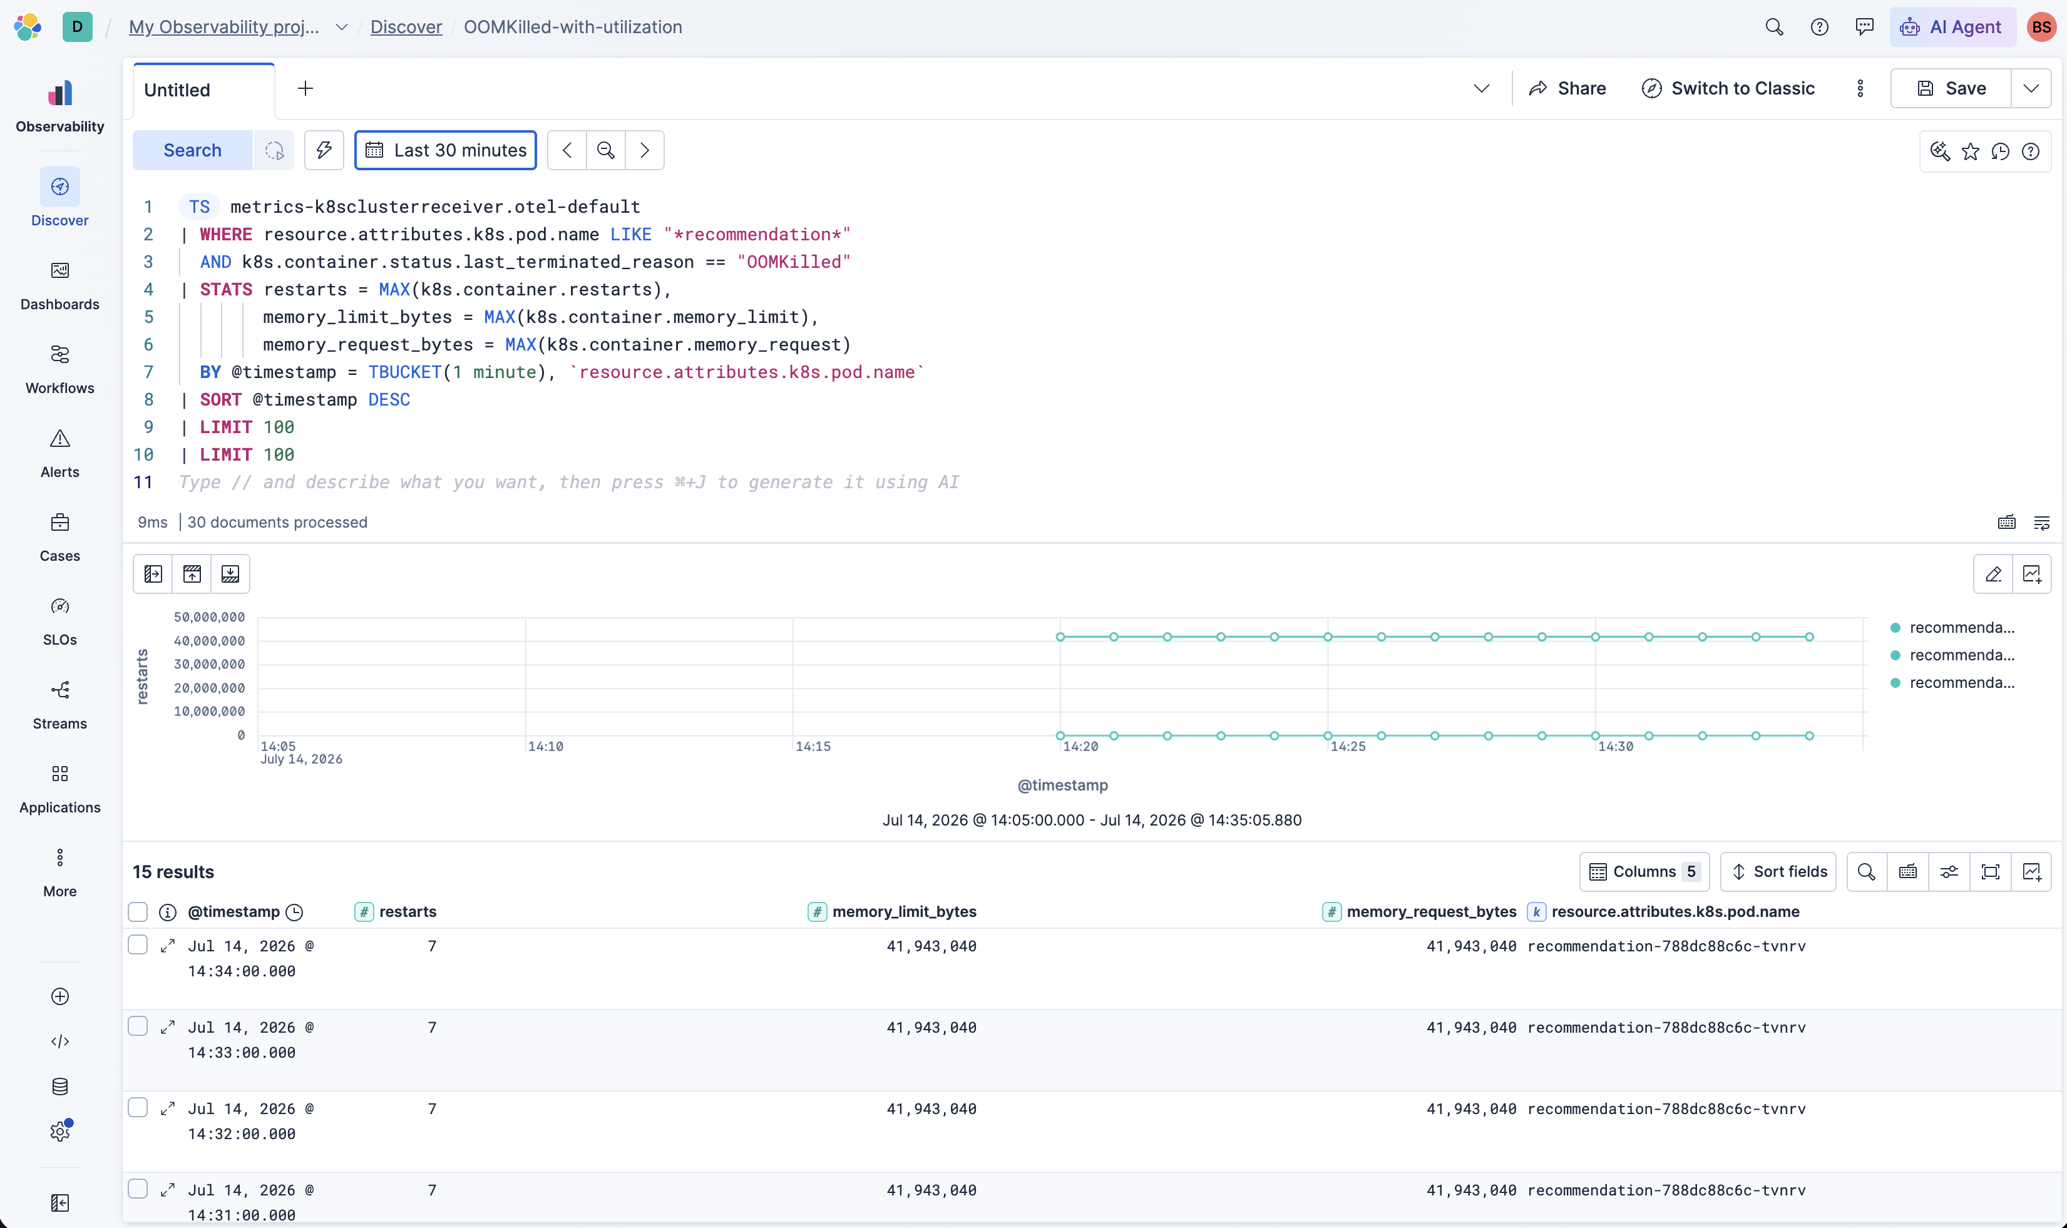Click the Share button

tap(1567, 88)
